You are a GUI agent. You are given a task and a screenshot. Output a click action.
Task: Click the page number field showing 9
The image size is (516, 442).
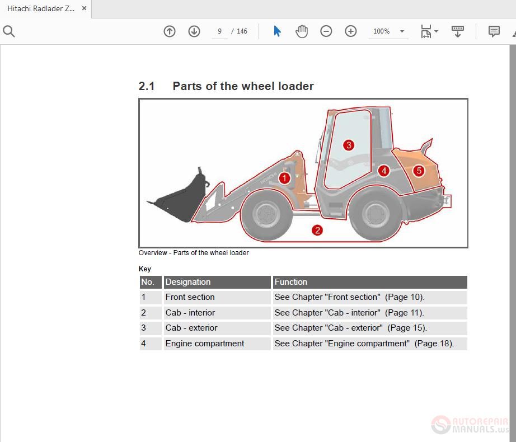(220, 31)
